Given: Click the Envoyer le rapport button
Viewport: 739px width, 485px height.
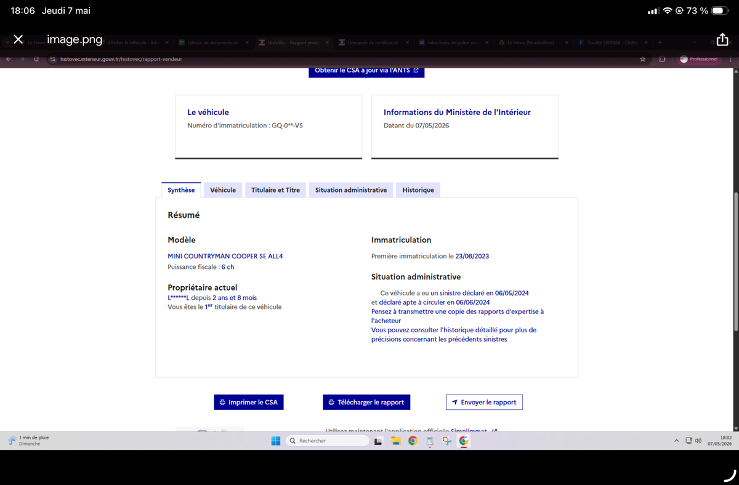Looking at the screenshot, I should click(484, 402).
